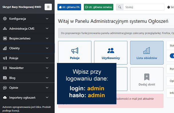The width and height of the screenshot is (174, 113).
Task: Click the Blog calendar icon
Action: coord(5,78)
